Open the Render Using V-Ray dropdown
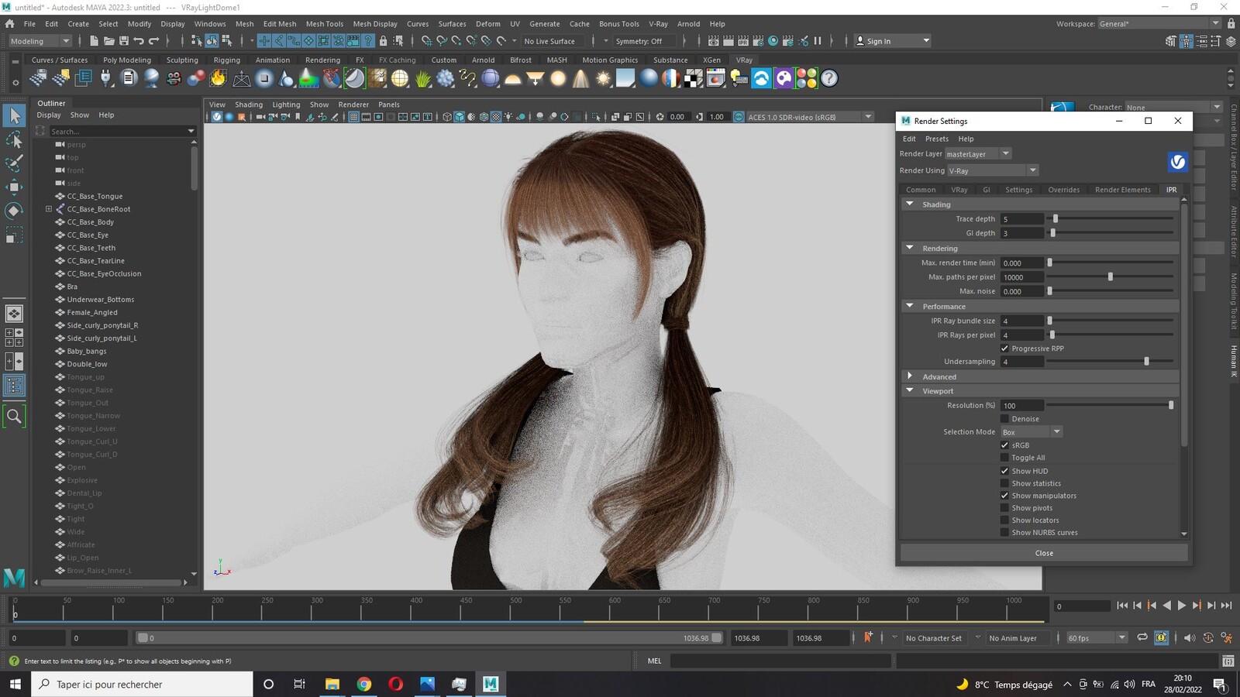The height and width of the screenshot is (697, 1240). (x=992, y=170)
